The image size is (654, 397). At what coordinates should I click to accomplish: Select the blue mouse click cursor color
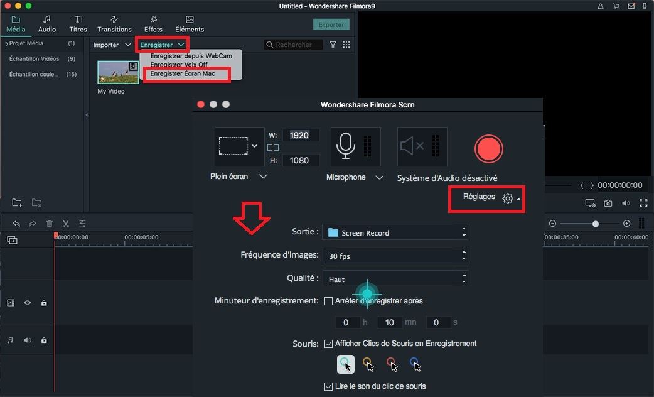click(x=415, y=364)
